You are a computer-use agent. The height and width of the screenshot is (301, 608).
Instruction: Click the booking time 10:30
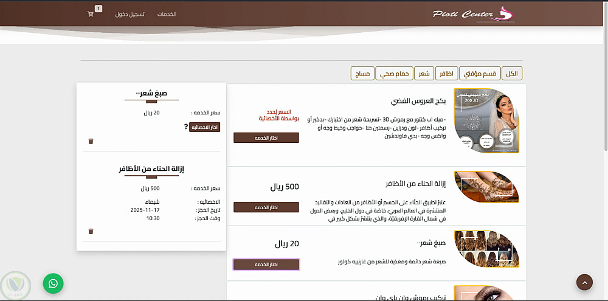coord(153,218)
